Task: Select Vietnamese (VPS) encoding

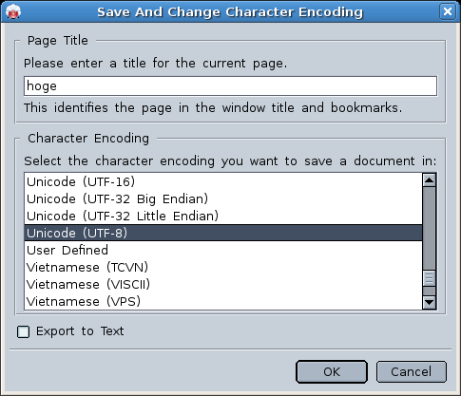Action: tap(223, 301)
